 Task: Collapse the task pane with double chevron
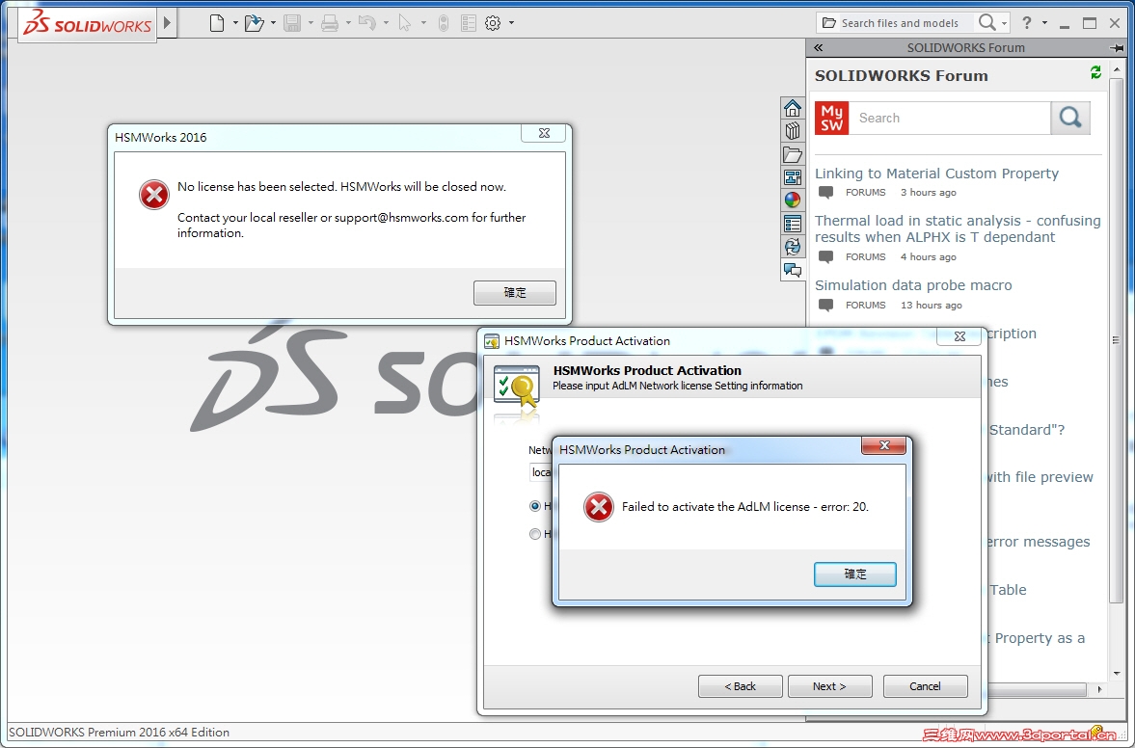click(x=818, y=48)
